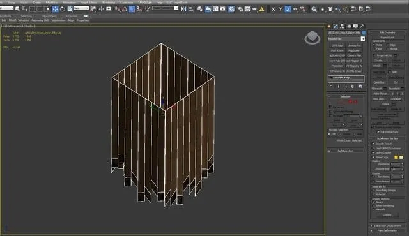Click the Make Planar button
This screenshot has height=236, width=409.
pos(380,94)
